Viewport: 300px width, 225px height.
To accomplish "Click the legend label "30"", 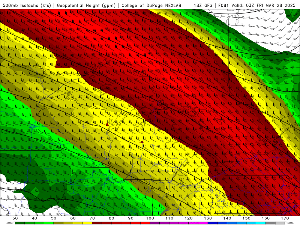I will 15,218.
